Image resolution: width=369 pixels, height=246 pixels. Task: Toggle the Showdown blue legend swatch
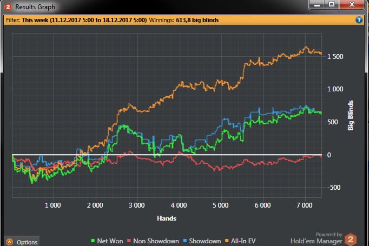click(x=184, y=241)
